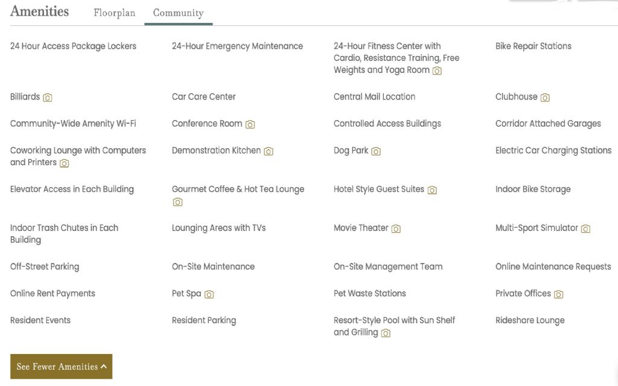Click camera icon under Gourmet Coffee lounge
This screenshot has height=386, width=618.
click(x=177, y=202)
